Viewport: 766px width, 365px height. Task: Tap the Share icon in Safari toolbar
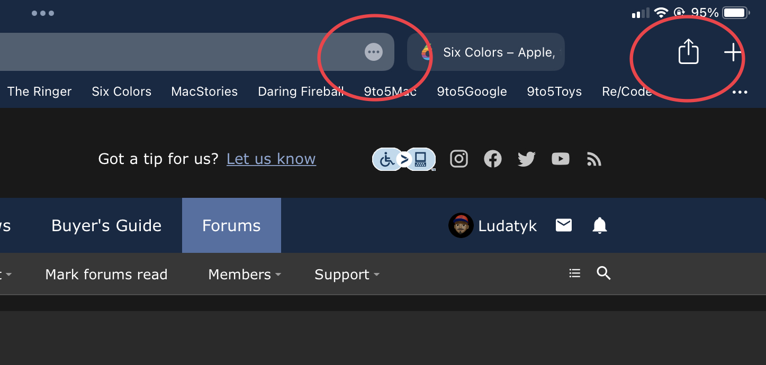[688, 52]
